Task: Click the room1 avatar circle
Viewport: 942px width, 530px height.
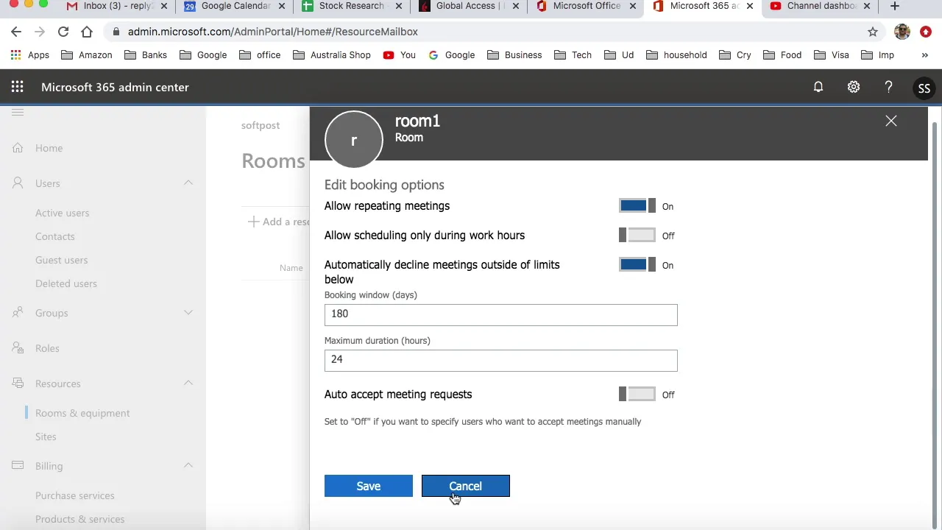Action: coord(353,140)
